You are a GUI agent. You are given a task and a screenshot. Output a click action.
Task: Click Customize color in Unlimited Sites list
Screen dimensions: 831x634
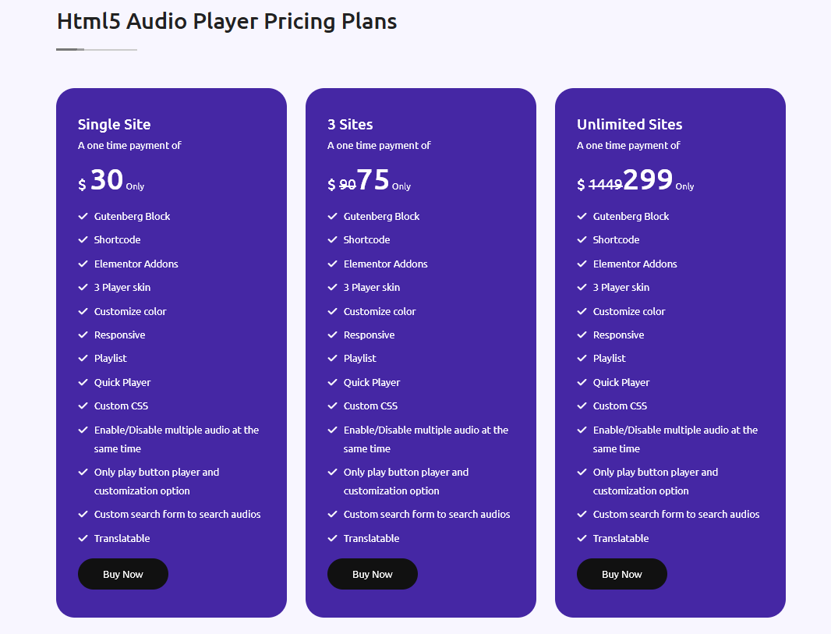[629, 311]
